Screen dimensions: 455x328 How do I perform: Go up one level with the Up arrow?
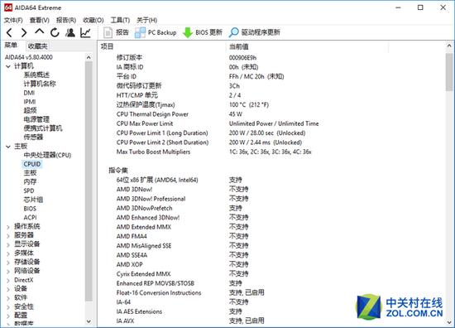tap(40, 32)
